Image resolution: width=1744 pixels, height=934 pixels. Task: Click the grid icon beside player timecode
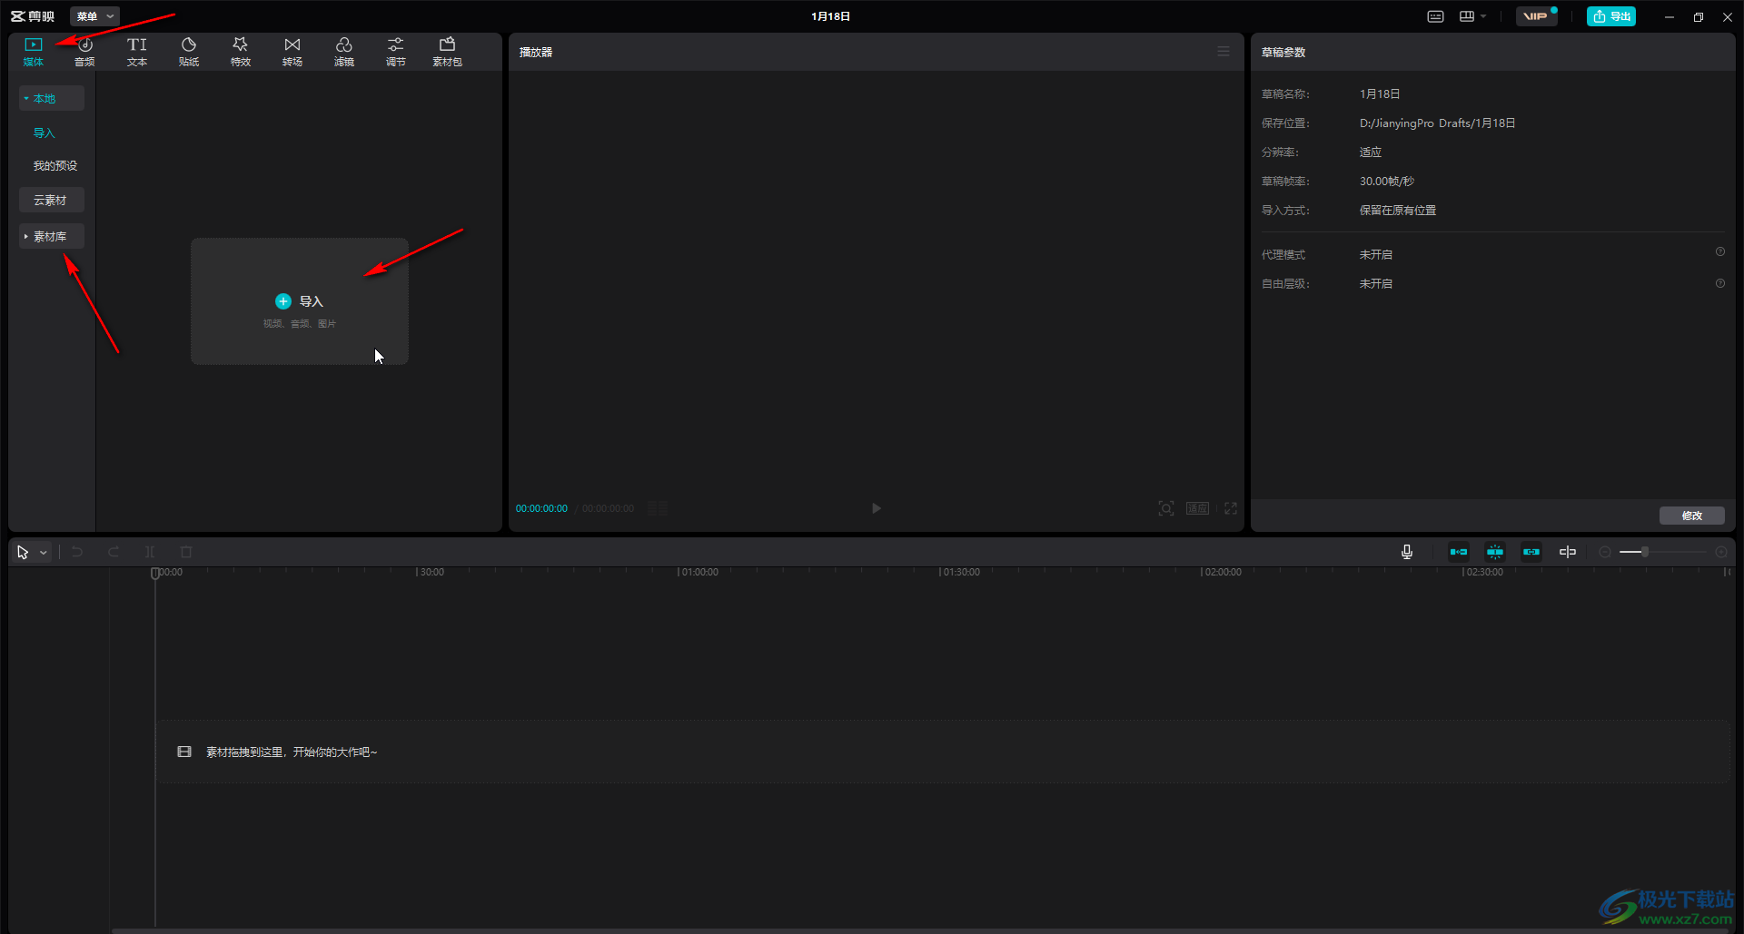coord(658,508)
